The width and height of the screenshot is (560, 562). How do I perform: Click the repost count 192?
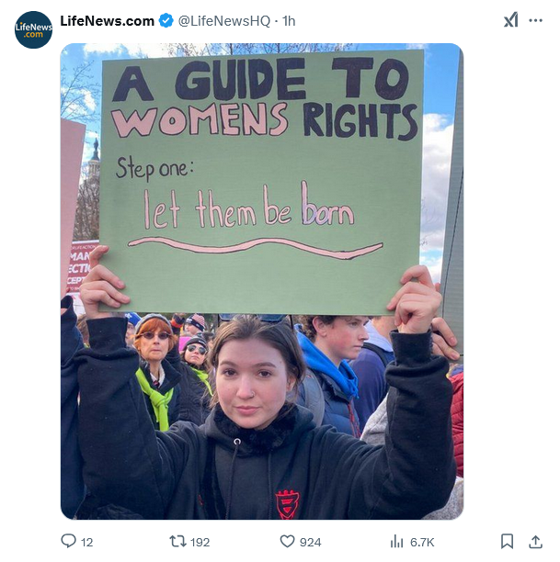click(200, 542)
